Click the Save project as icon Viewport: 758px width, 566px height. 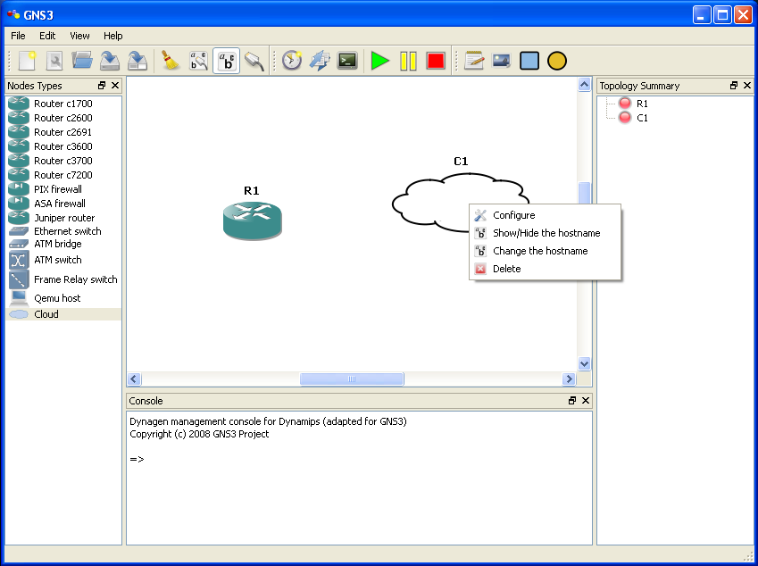[x=137, y=61]
